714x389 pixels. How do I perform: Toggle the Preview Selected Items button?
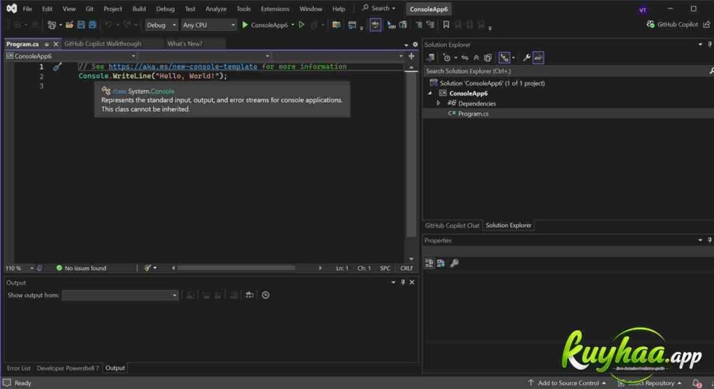(x=538, y=58)
